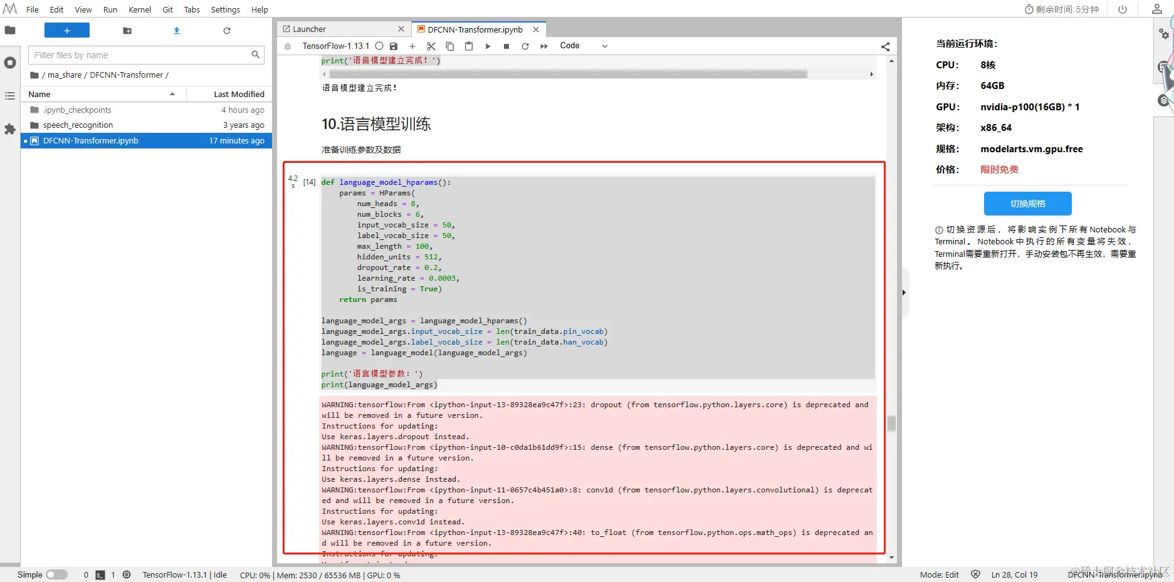Open the Table of Contents sidebar

pyautogui.click(x=10, y=96)
